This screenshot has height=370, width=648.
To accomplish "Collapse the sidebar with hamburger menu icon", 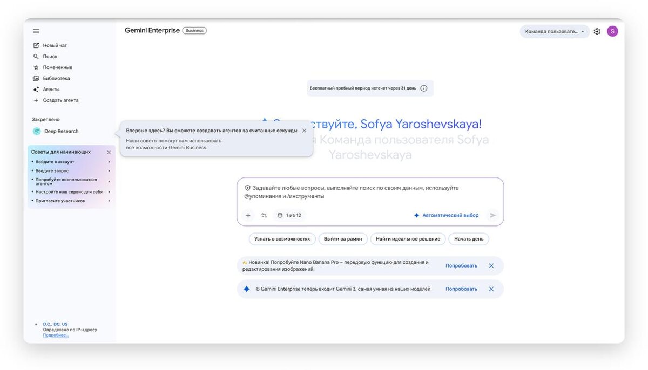I will (x=36, y=31).
